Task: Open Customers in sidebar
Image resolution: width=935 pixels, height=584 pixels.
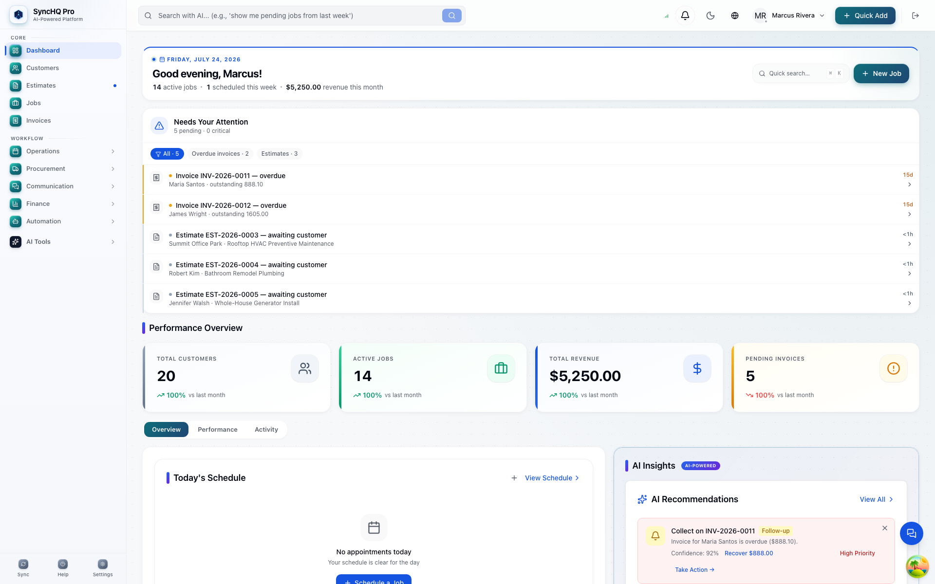Action: (63, 68)
